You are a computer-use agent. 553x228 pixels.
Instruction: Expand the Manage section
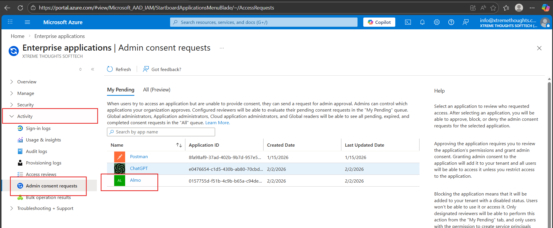[x=12, y=93]
